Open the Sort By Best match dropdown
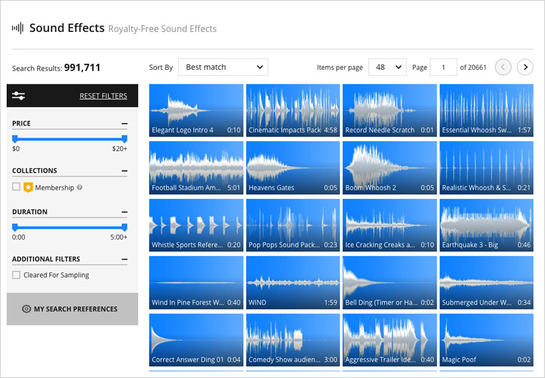The width and height of the screenshot is (545, 378). point(223,67)
